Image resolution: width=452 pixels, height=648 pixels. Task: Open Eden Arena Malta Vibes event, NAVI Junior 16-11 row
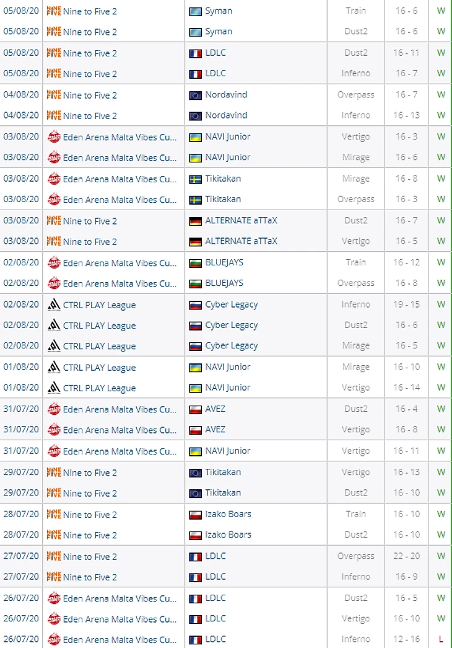pos(120,451)
